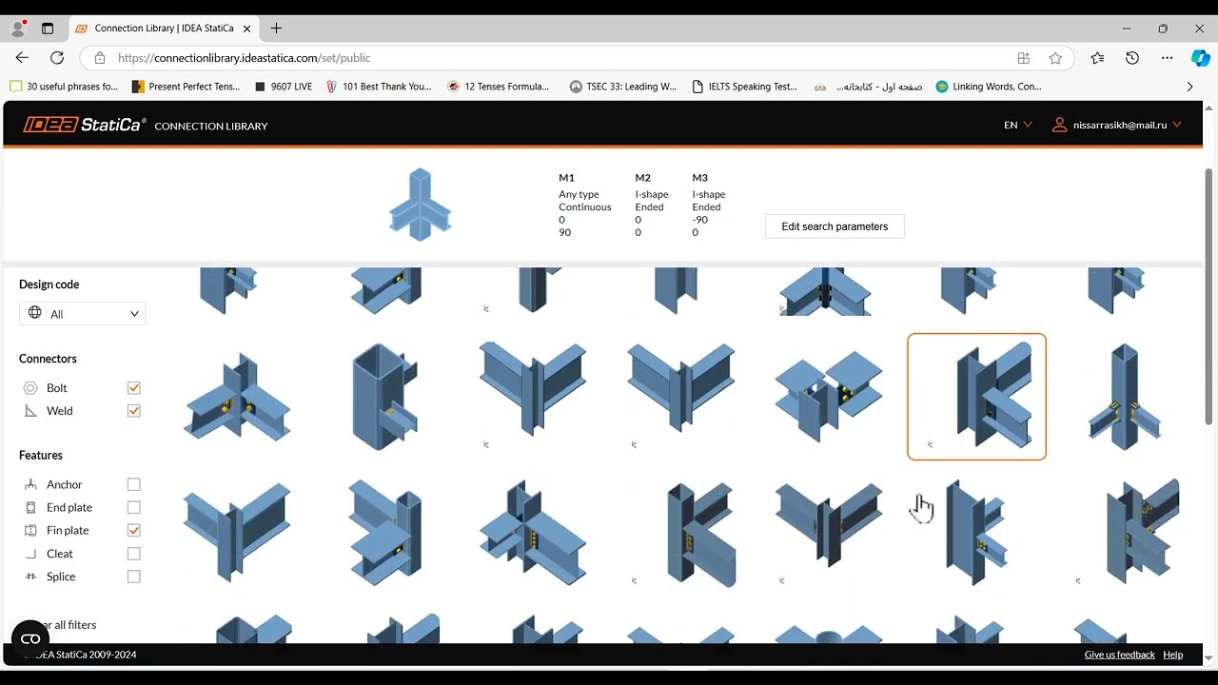Open the Present Perfect Tens bookmark
The image size is (1218, 685).
[x=186, y=87]
